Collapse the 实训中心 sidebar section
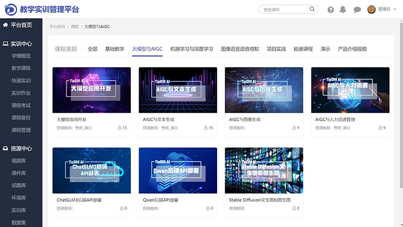The width and height of the screenshot is (403, 227). (x=21, y=44)
